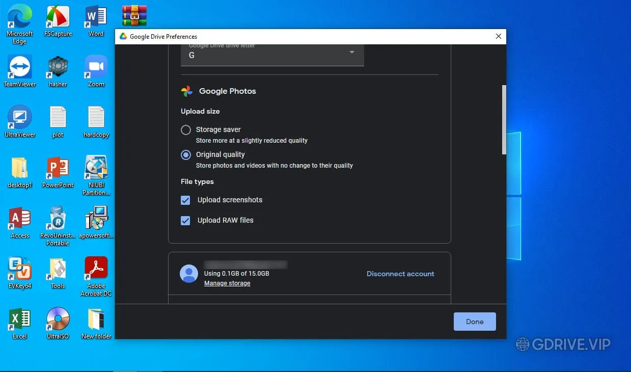Open Microsoft Excel

pyautogui.click(x=19, y=318)
